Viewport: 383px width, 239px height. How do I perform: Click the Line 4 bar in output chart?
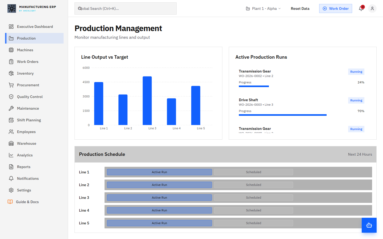click(172, 112)
